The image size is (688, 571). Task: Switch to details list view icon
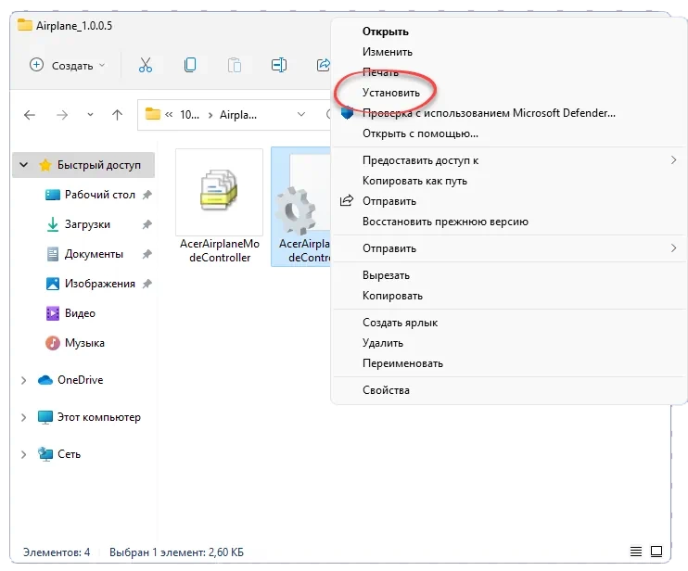(636, 552)
